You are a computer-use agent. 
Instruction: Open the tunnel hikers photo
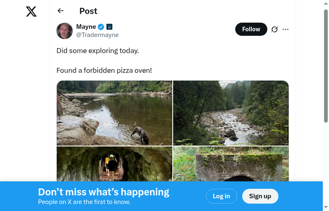pyautogui.click(x=114, y=164)
